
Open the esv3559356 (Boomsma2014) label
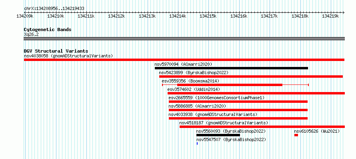(x=190, y=81)
